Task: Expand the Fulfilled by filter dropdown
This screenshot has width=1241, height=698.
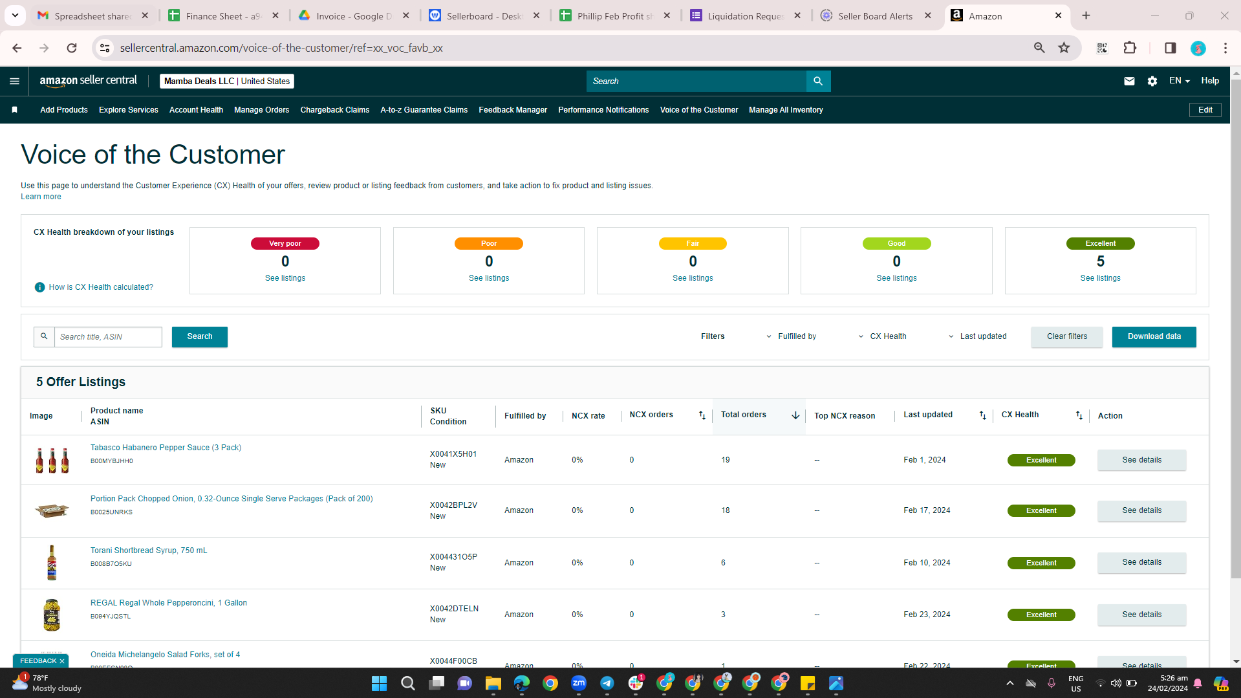Action: (792, 336)
